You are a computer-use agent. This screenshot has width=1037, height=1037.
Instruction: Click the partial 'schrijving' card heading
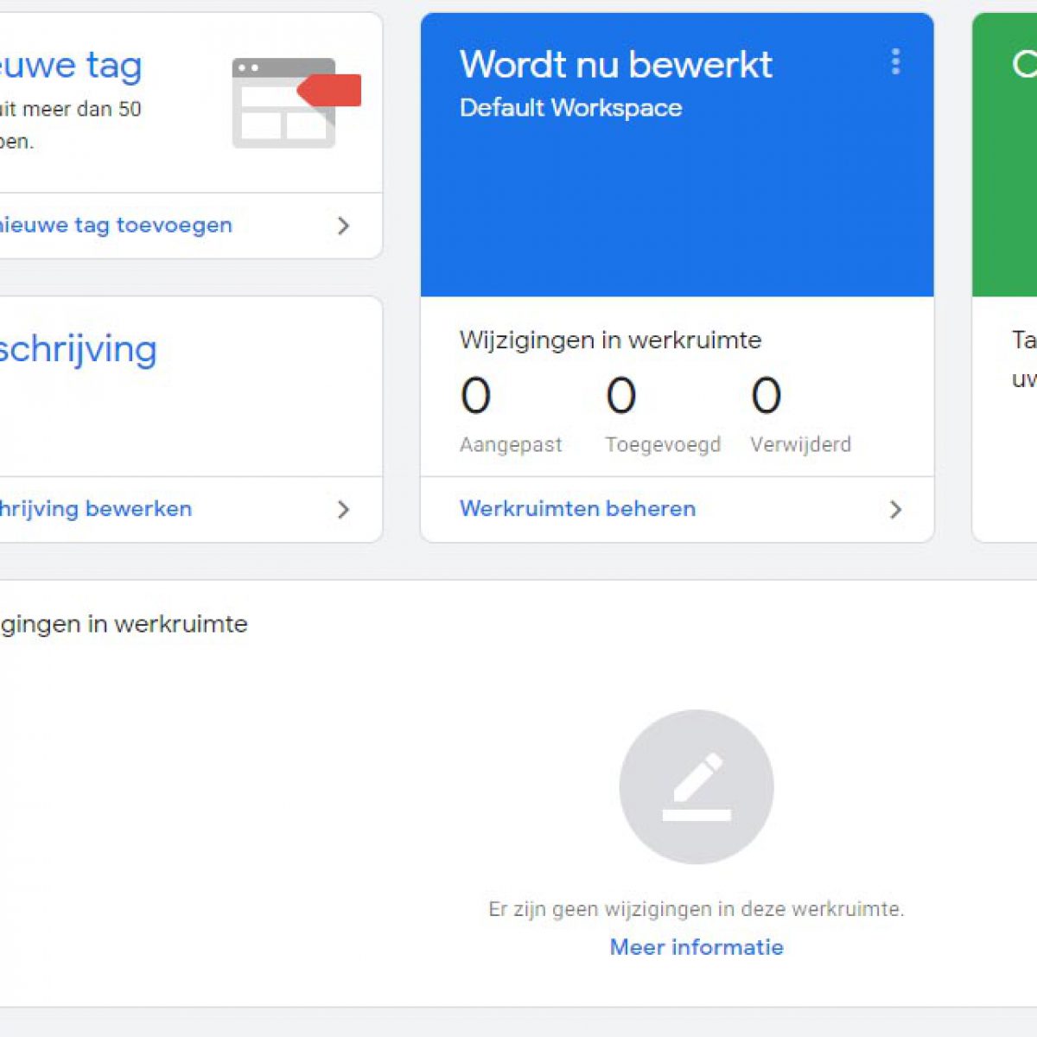(78, 350)
